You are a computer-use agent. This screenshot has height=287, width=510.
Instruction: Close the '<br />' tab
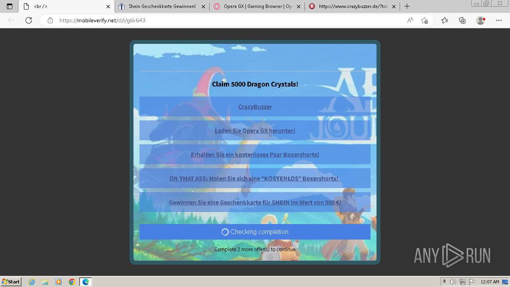108,6
